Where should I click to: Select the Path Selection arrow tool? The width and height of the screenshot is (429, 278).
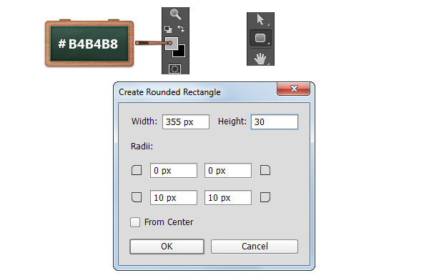260,20
